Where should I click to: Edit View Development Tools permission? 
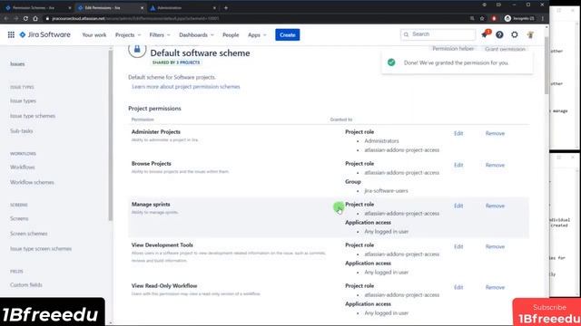click(x=458, y=246)
